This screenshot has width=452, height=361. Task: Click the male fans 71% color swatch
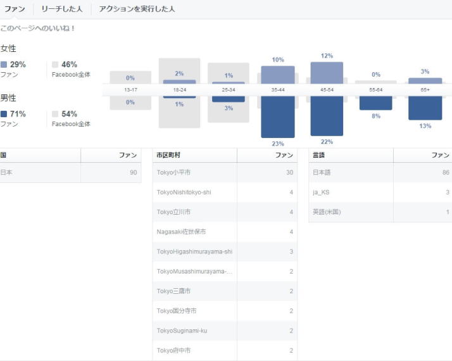(x=4, y=114)
